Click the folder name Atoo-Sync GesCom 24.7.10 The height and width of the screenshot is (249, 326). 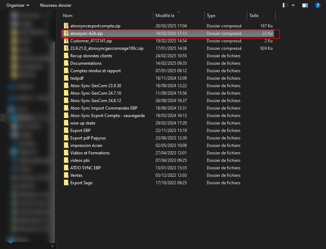pos(96,93)
